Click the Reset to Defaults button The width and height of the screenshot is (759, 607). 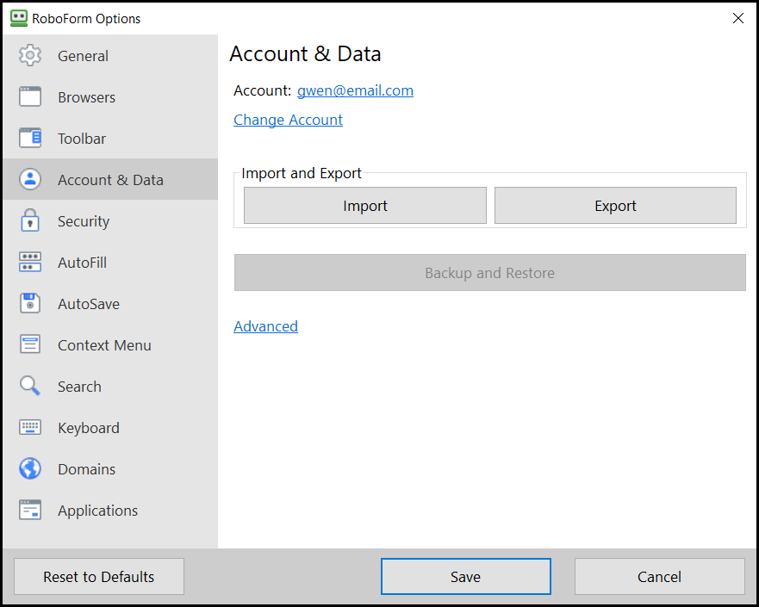[x=99, y=577]
